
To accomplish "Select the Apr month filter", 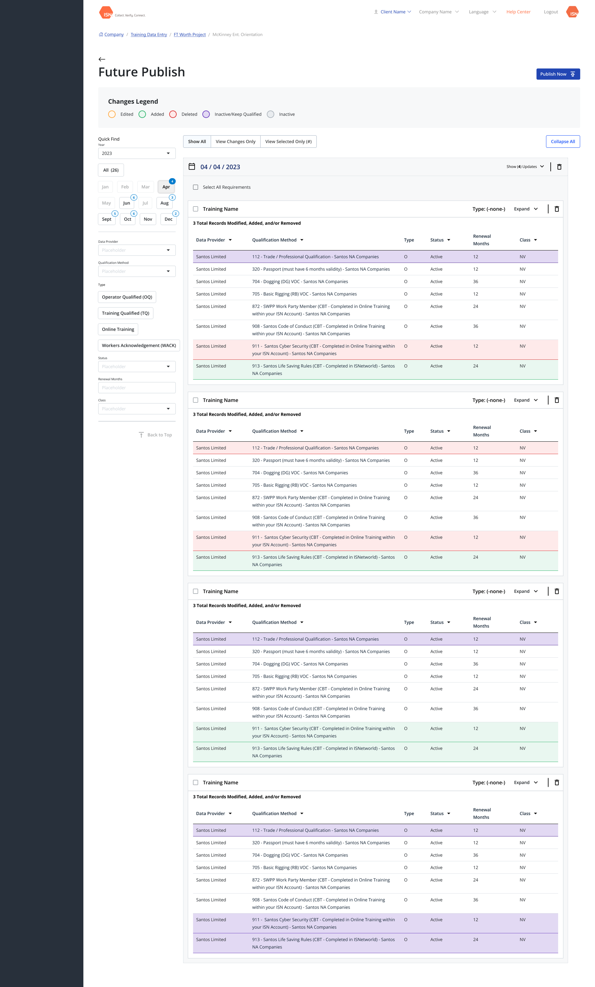I will [x=166, y=187].
